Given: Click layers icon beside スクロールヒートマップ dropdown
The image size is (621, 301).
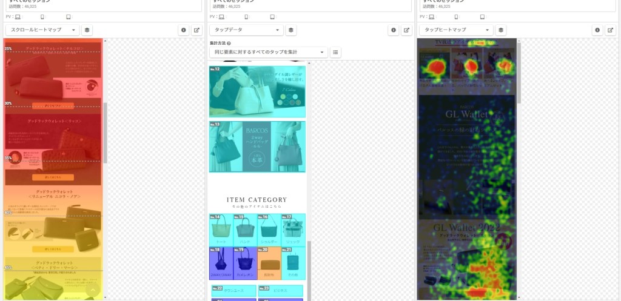Looking at the screenshot, I should [87, 30].
